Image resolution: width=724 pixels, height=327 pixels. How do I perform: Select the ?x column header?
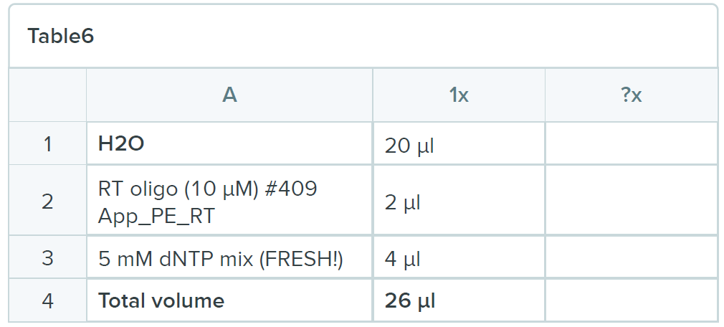tap(631, 95)
